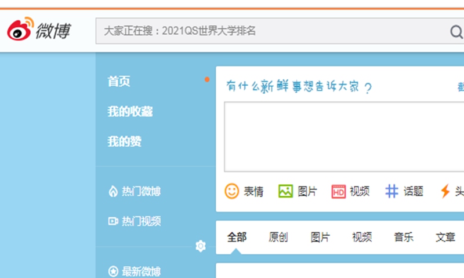Viewport: 464px width, 278px height.
Task: Click the video camera icon for 热门视频
Action: click(x=113, y=221)
